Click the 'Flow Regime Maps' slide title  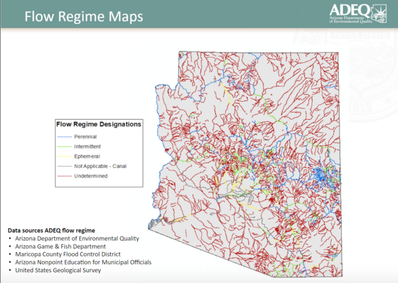[84, 16]
